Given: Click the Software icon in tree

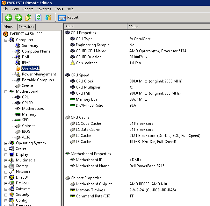Looking at the screenshot, I should pyautogui.click(x=12, y=189).
